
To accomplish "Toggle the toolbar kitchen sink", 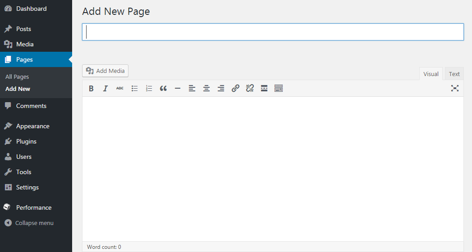I will [x=279, y=88].
